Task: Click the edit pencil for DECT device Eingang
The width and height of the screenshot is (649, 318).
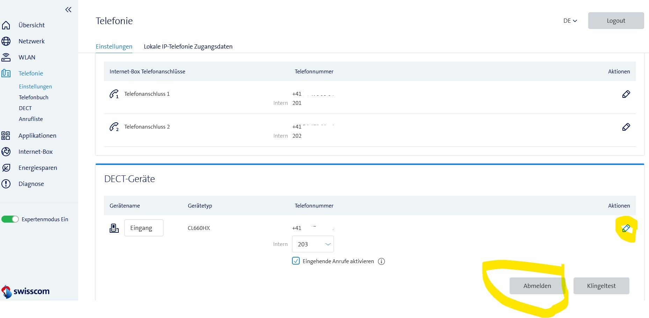Action: 626,229
